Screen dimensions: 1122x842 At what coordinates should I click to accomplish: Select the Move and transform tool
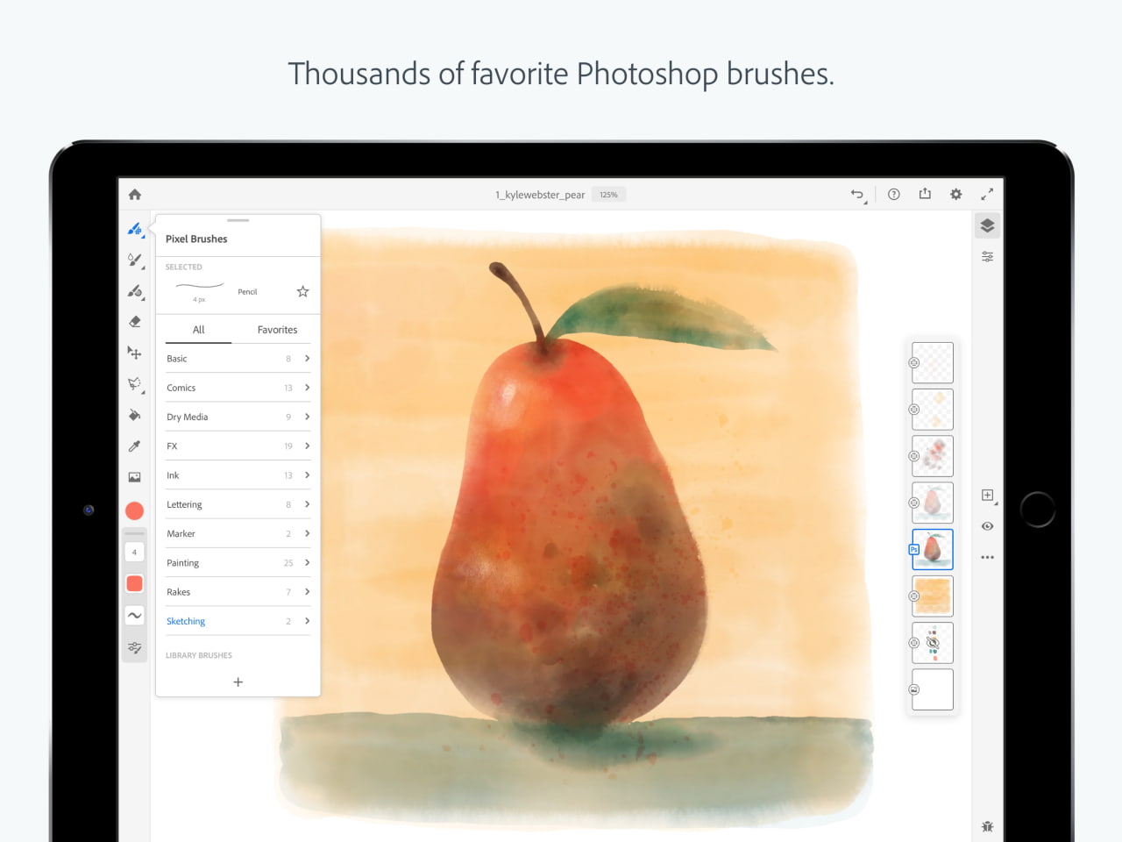point(134,353)
